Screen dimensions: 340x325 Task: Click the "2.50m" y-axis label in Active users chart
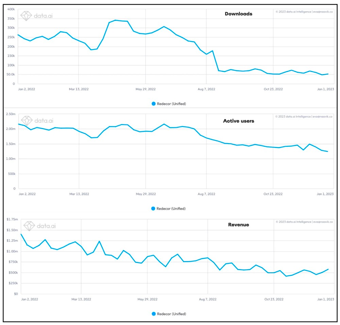click(11, 114)
